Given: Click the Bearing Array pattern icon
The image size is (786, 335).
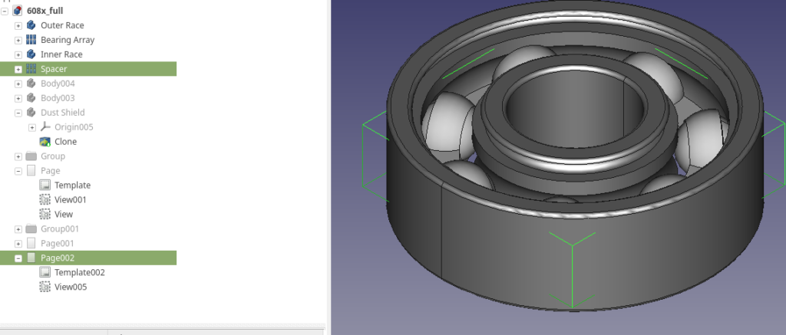Looking at the screenshot, I should [31, 40].
